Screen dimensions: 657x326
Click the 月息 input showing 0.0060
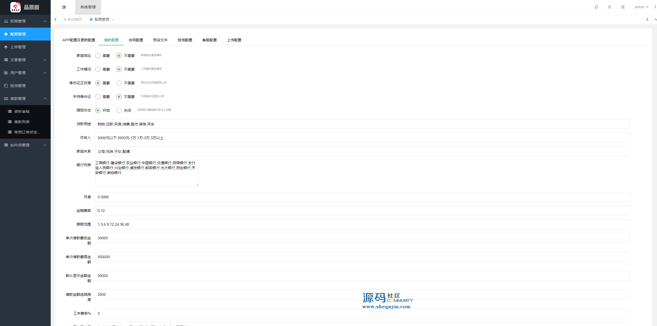pos(363,197)
